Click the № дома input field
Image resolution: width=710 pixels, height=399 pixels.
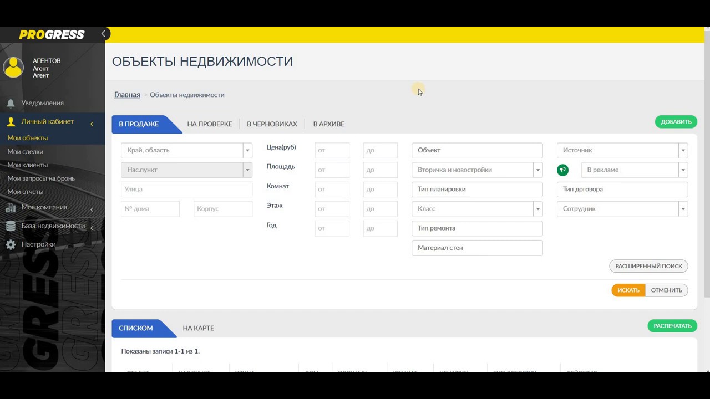(150, 209)
